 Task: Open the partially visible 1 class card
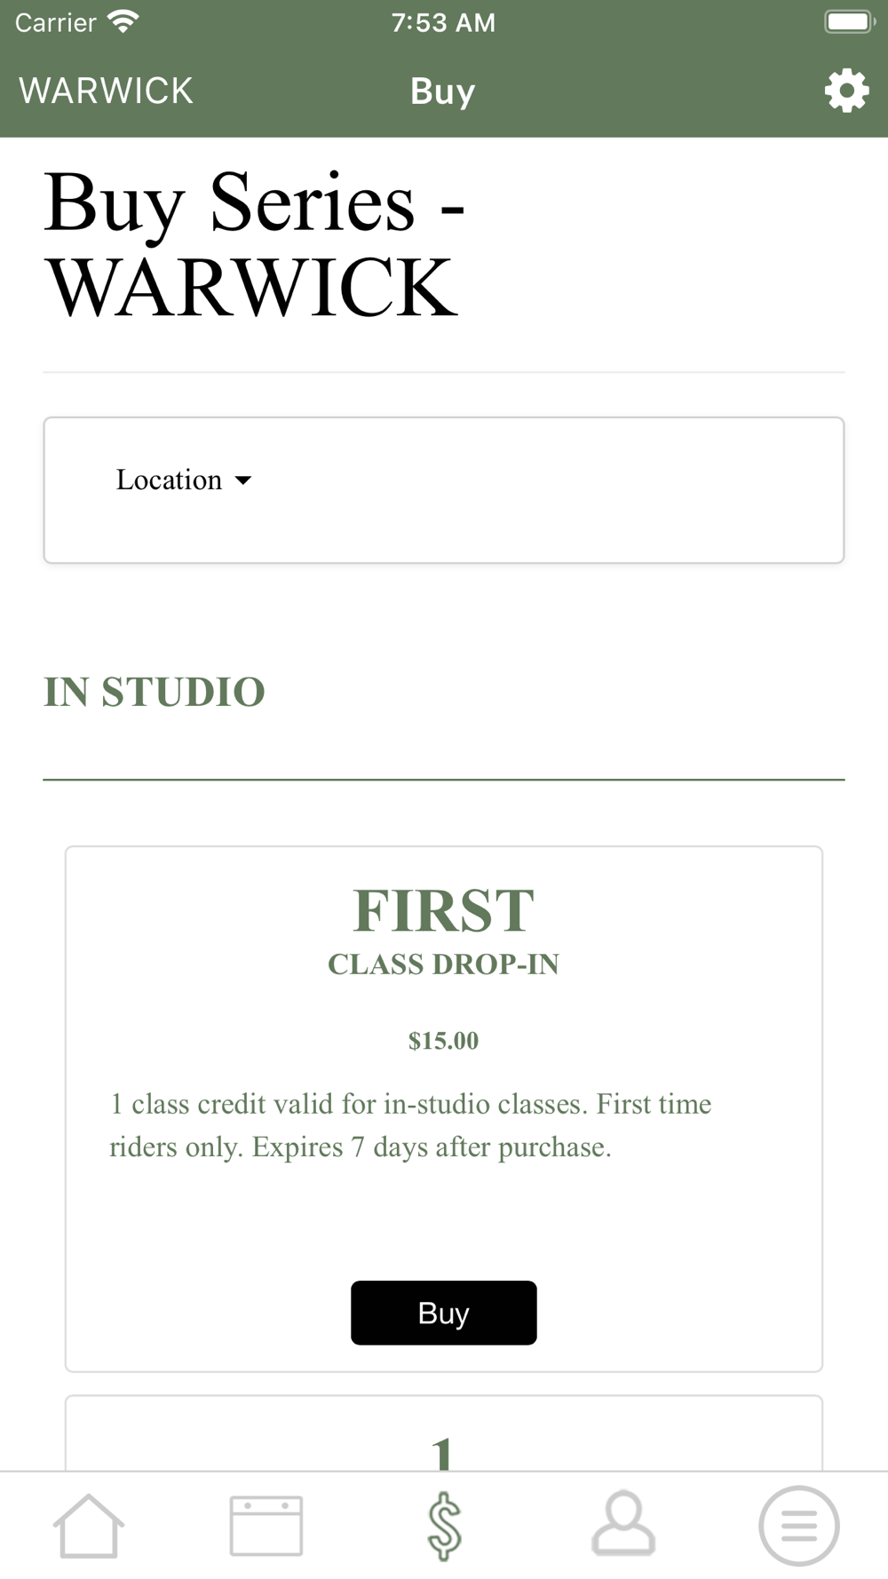click(444, 1433)
